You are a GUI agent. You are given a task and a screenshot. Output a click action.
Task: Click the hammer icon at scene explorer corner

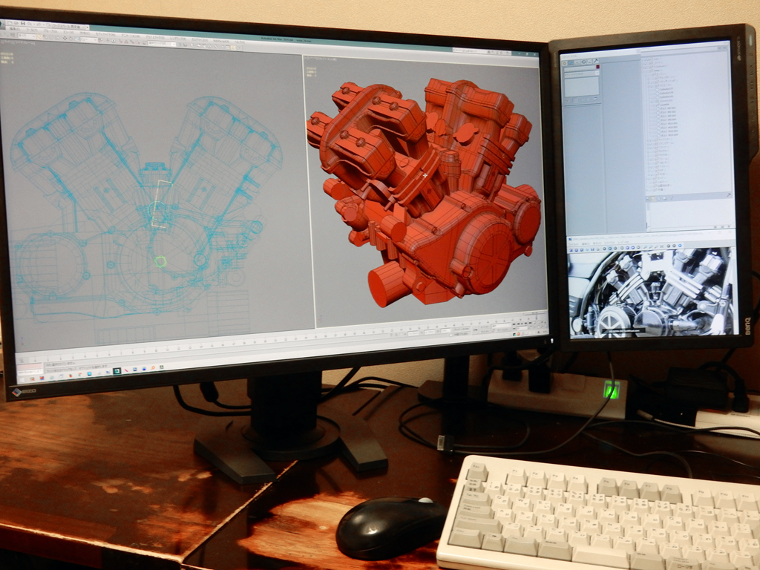click(x=729, y=195)
